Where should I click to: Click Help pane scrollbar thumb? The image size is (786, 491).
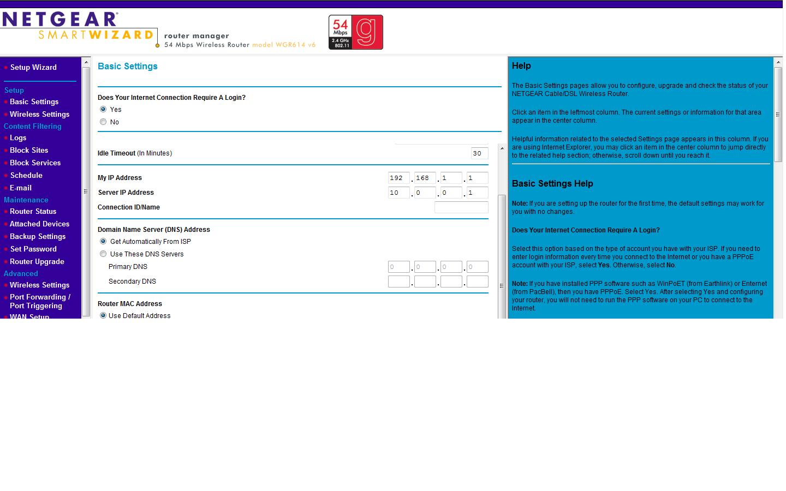coord(778,115)
